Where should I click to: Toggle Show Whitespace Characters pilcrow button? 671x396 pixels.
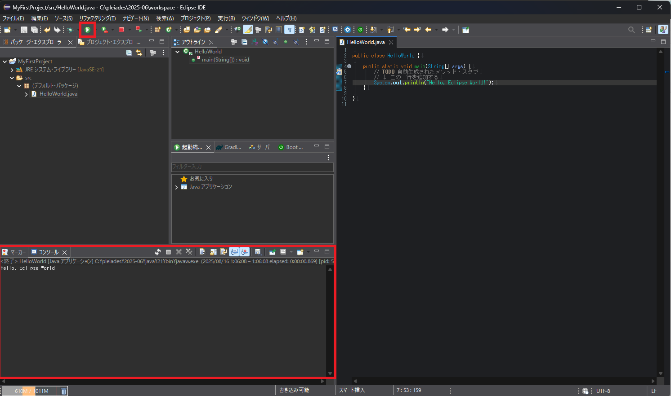coord(289,30)
